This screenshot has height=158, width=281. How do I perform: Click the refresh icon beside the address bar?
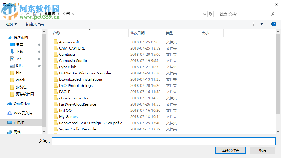click(x=211, y=14)
